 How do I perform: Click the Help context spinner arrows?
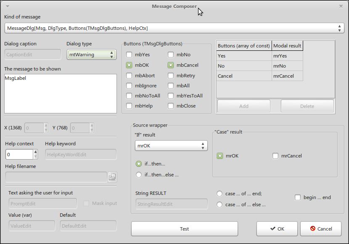tap(35, 155)
